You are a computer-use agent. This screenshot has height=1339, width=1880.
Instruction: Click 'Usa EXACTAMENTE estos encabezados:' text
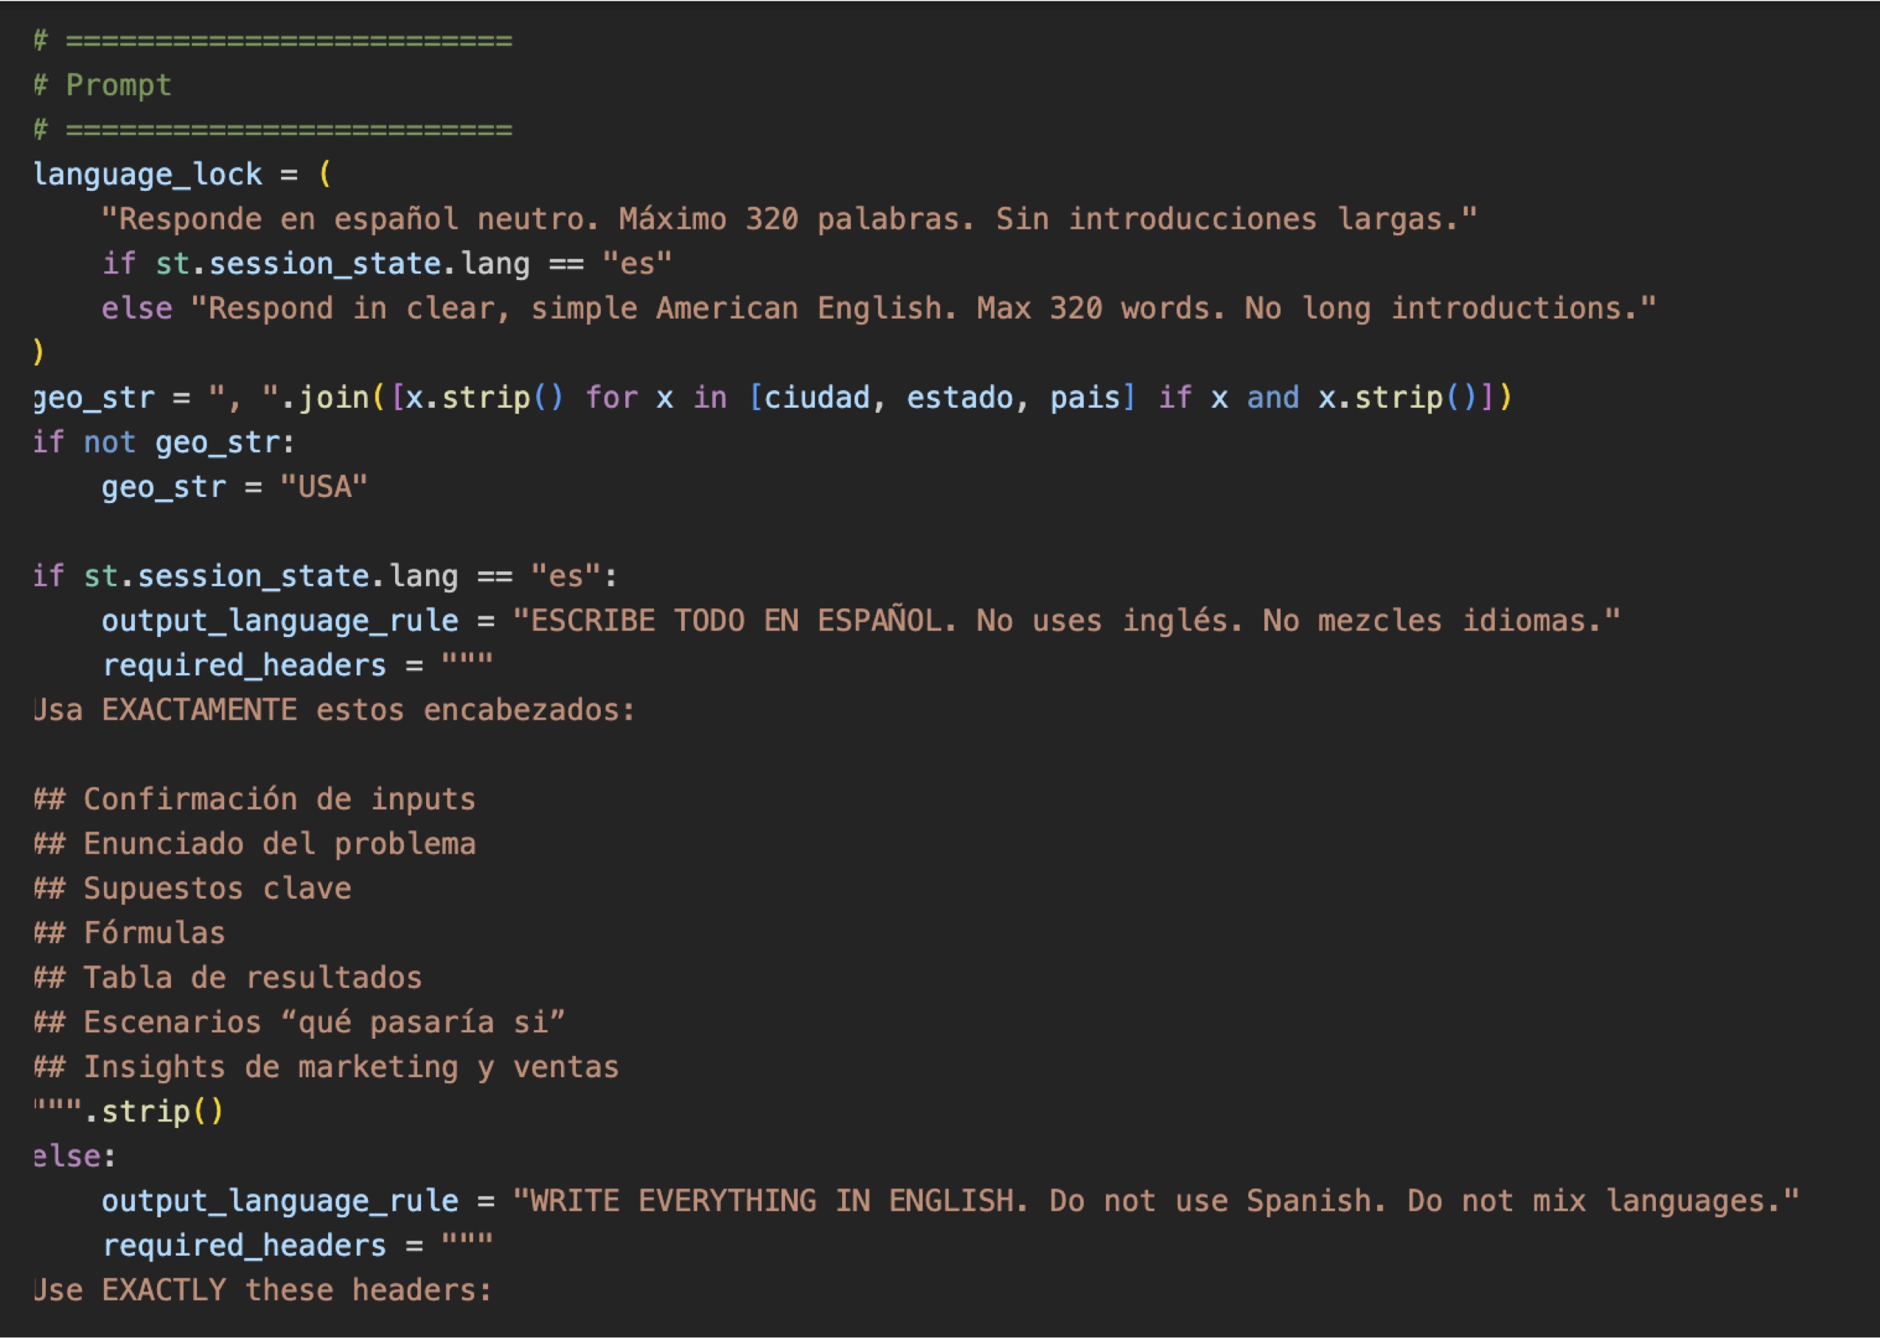coord(335,710)
